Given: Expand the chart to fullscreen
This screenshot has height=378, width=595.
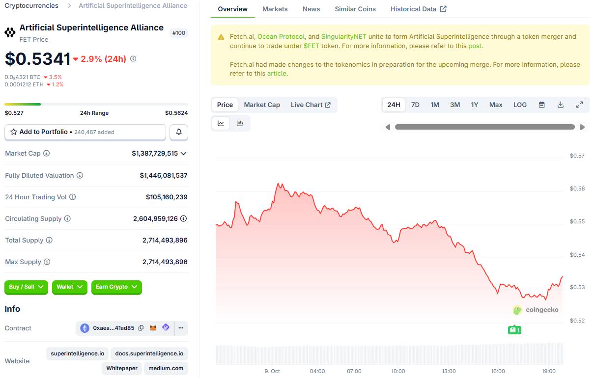Looking at the screenshot, I should pos(579,105).
